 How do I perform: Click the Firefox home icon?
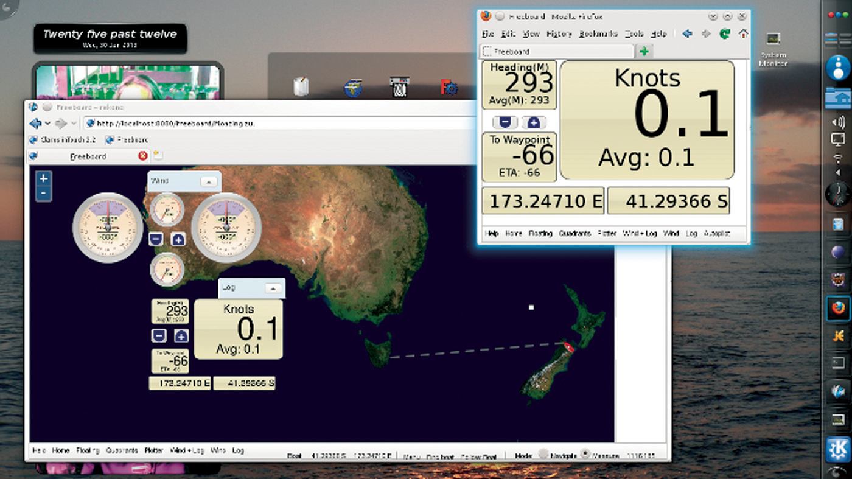[742, 34]
